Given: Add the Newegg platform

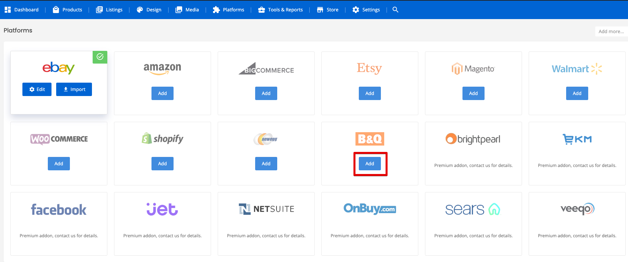Looking at the screenshot, I should [x=266, y=164].
